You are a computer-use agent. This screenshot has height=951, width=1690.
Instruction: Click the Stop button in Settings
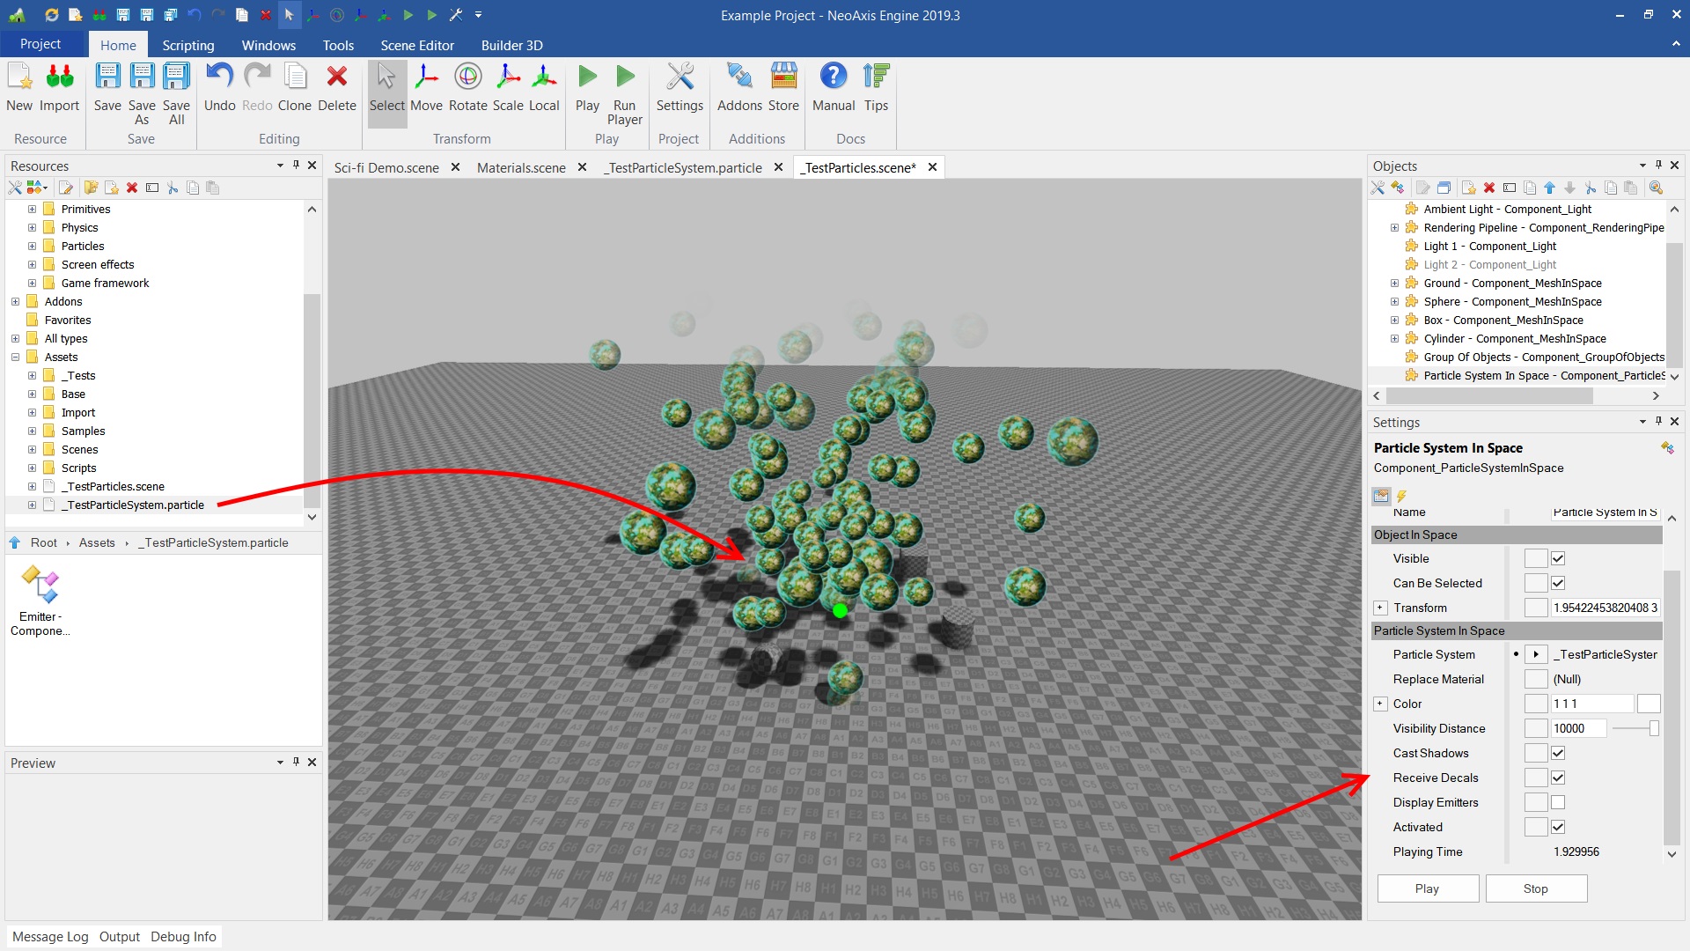pyautogui.click(x=1536, y=888)
